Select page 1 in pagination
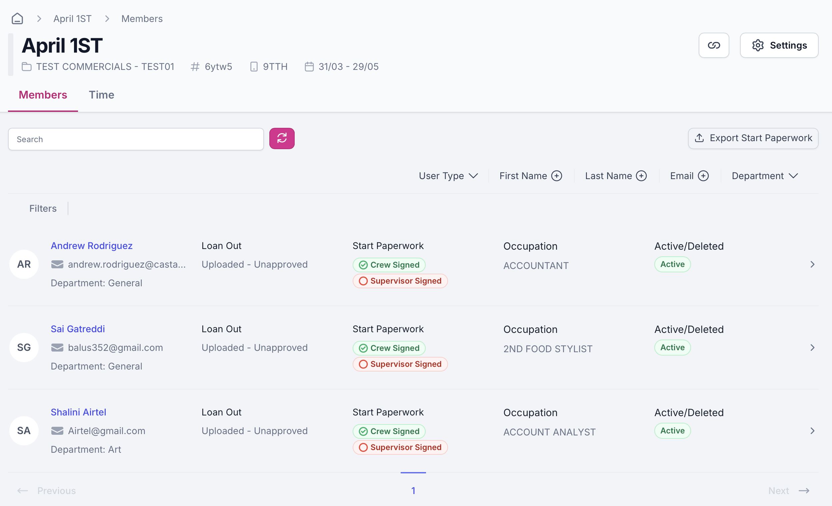 coord(413,491)
